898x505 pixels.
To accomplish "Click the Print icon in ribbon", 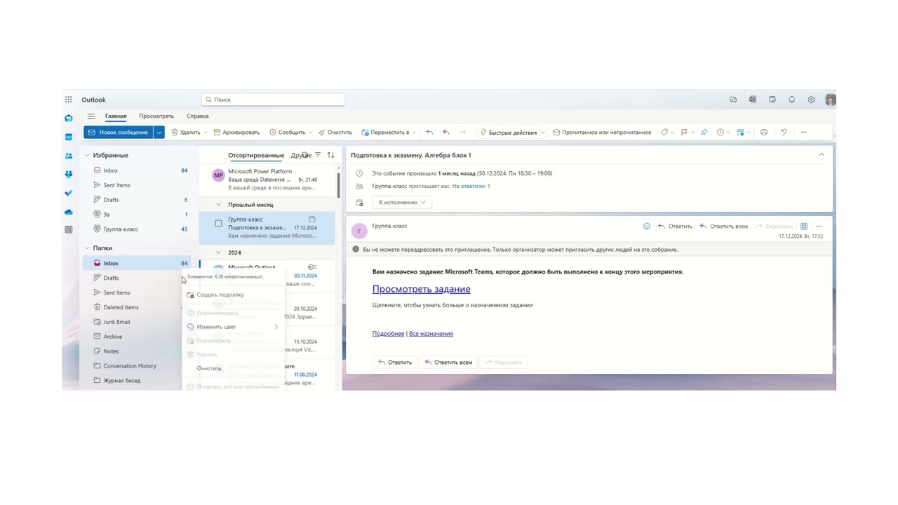I will 764,132.
